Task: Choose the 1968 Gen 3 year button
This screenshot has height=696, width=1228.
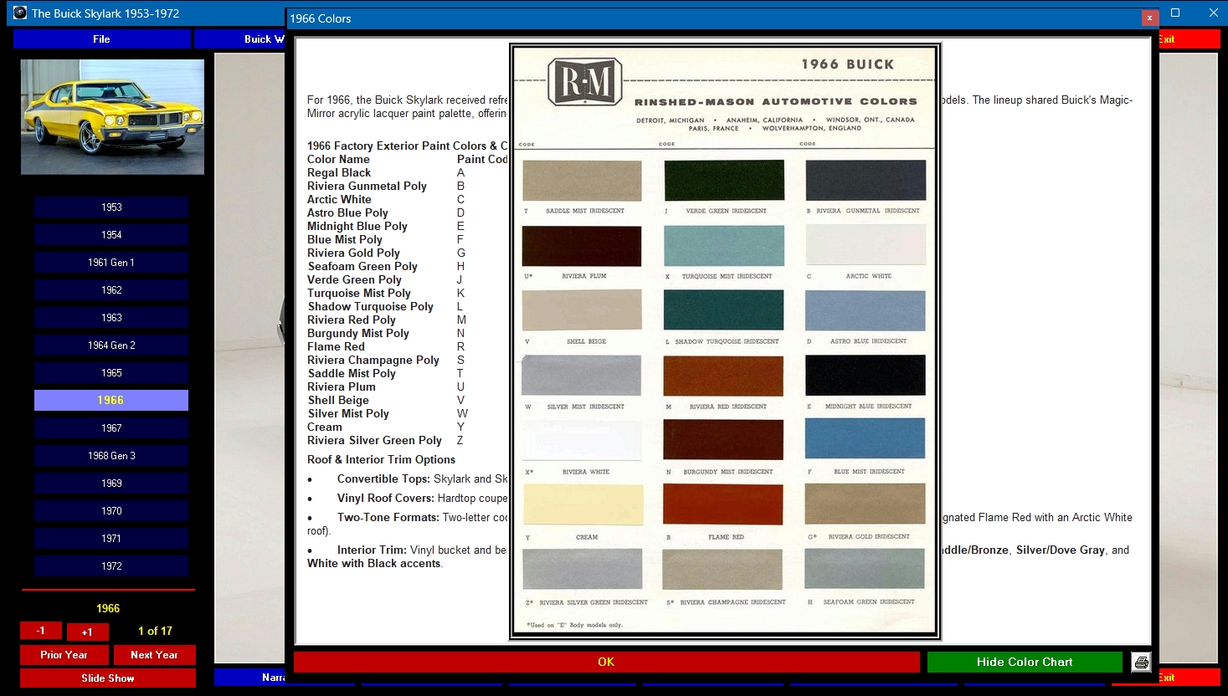Action: [111, 456]
